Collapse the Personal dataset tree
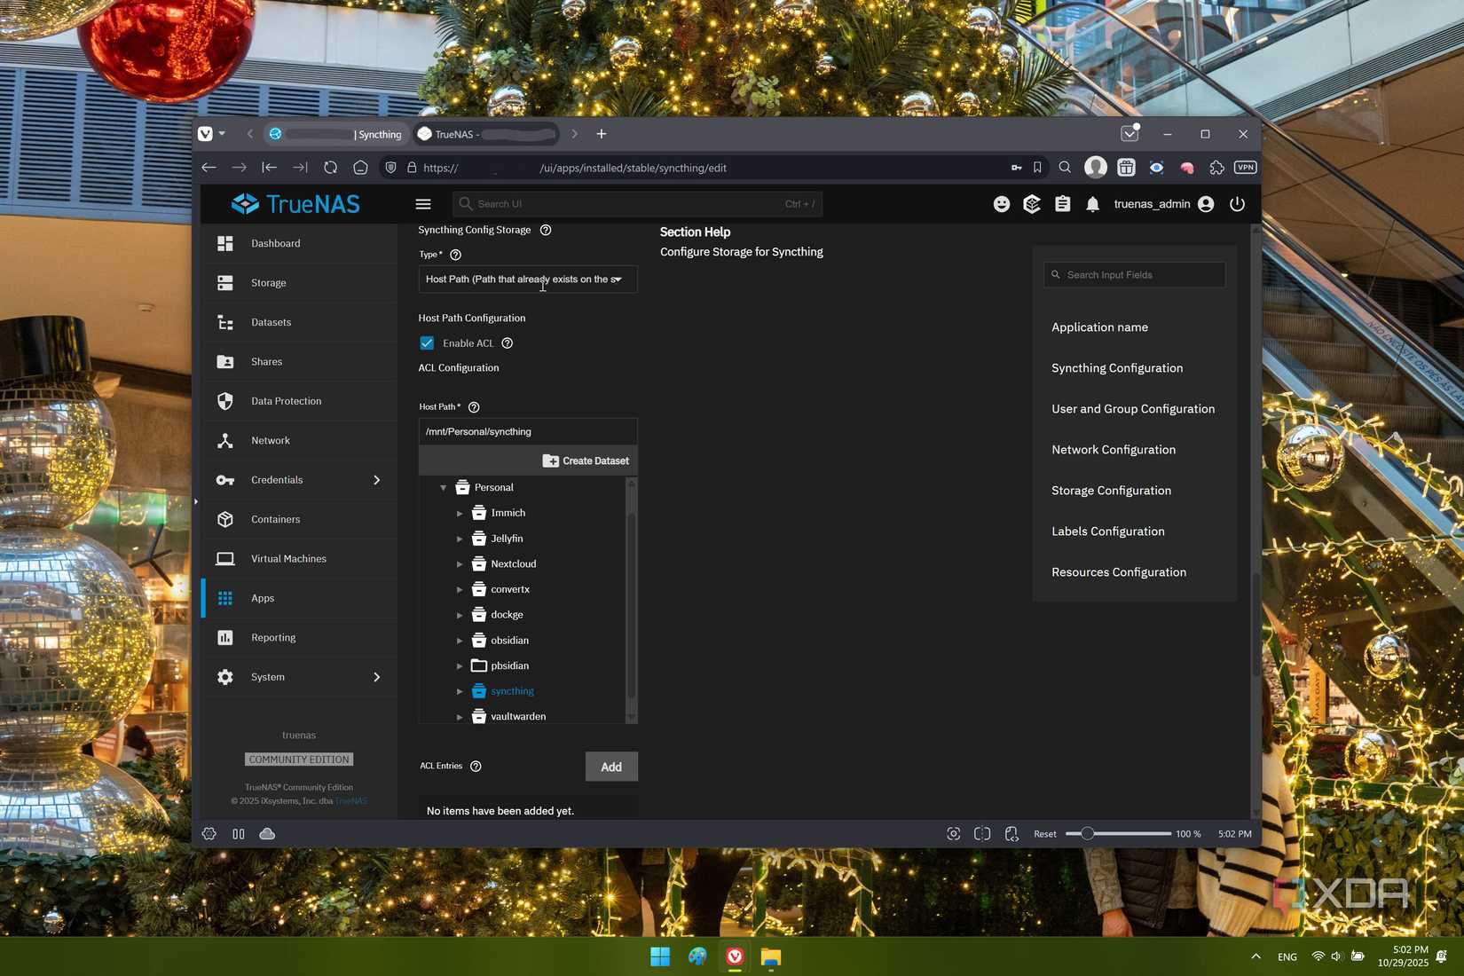 444,486
